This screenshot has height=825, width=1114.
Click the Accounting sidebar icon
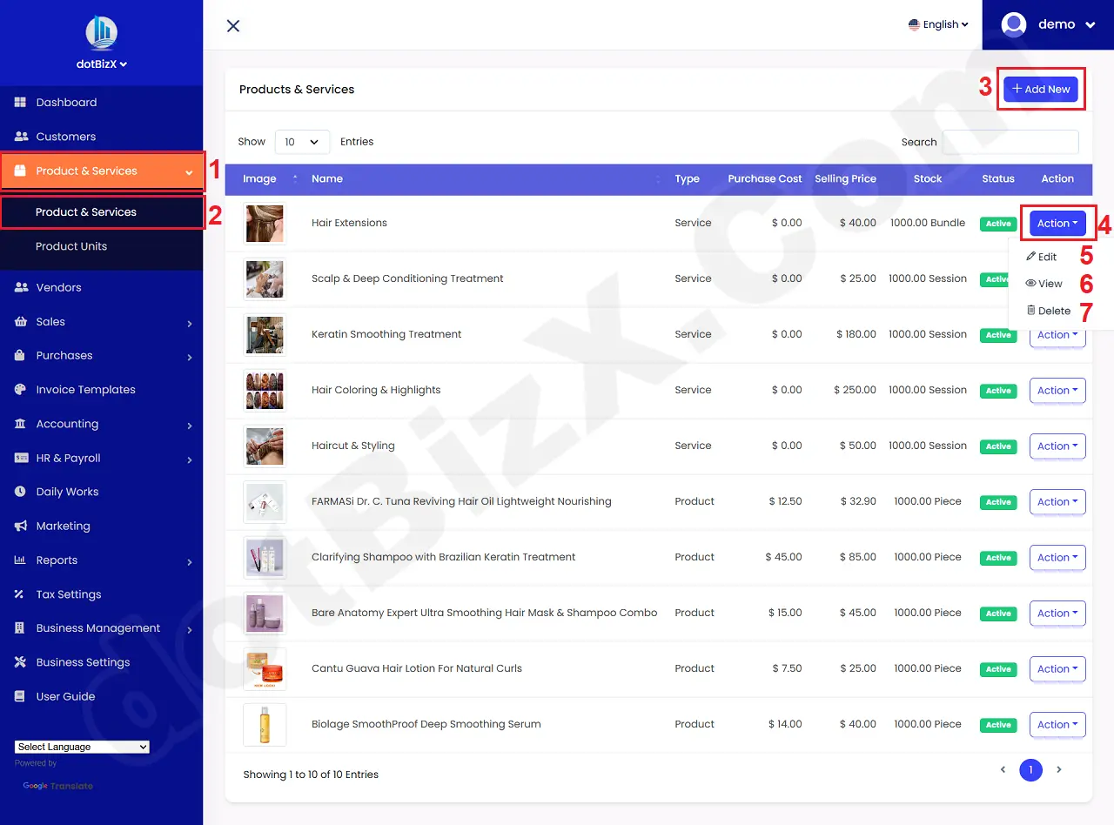point(19,424)
